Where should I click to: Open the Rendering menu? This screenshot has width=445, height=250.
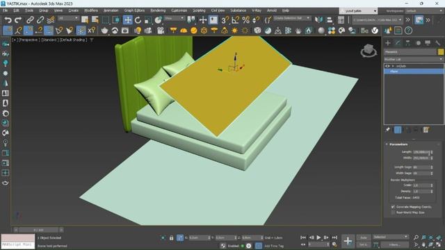(x=158, y=10)
